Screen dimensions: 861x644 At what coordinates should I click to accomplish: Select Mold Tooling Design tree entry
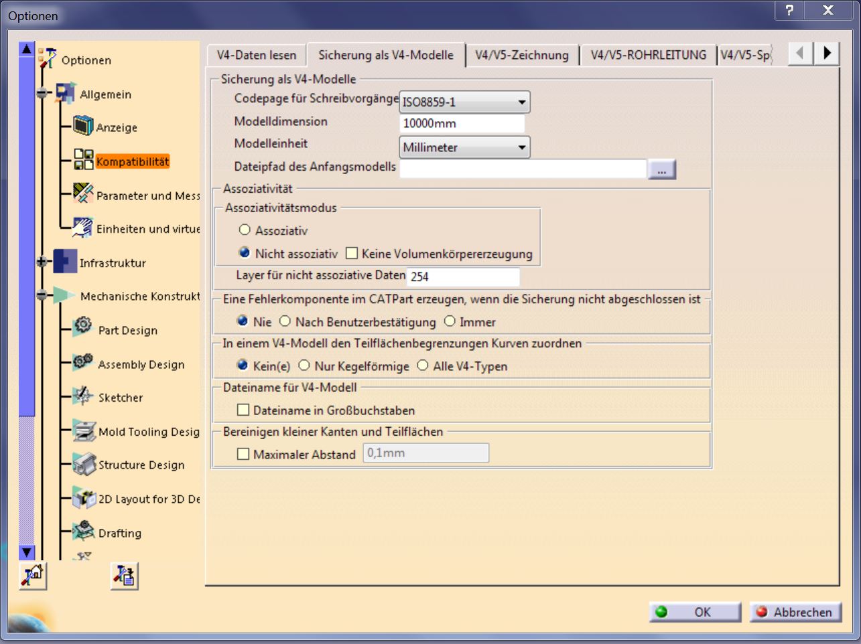pos(149,432)
